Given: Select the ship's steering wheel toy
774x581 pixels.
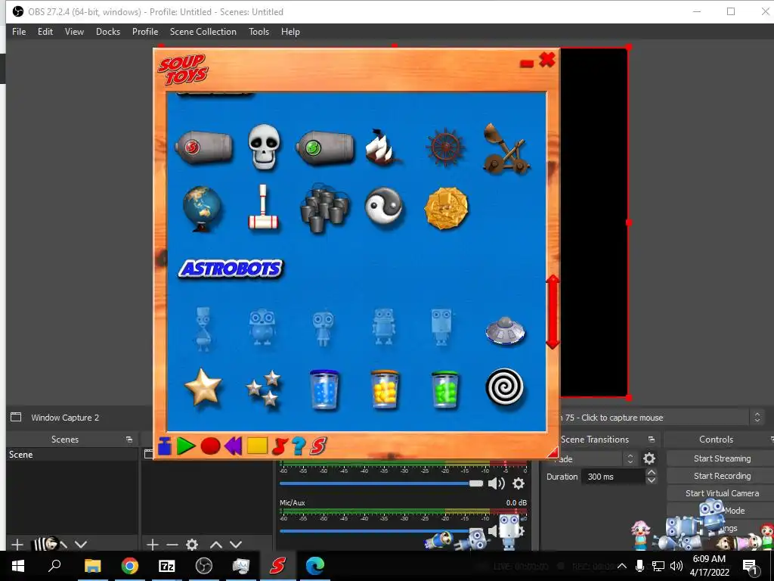Looking at the screenshot, I should coord(445,148).
